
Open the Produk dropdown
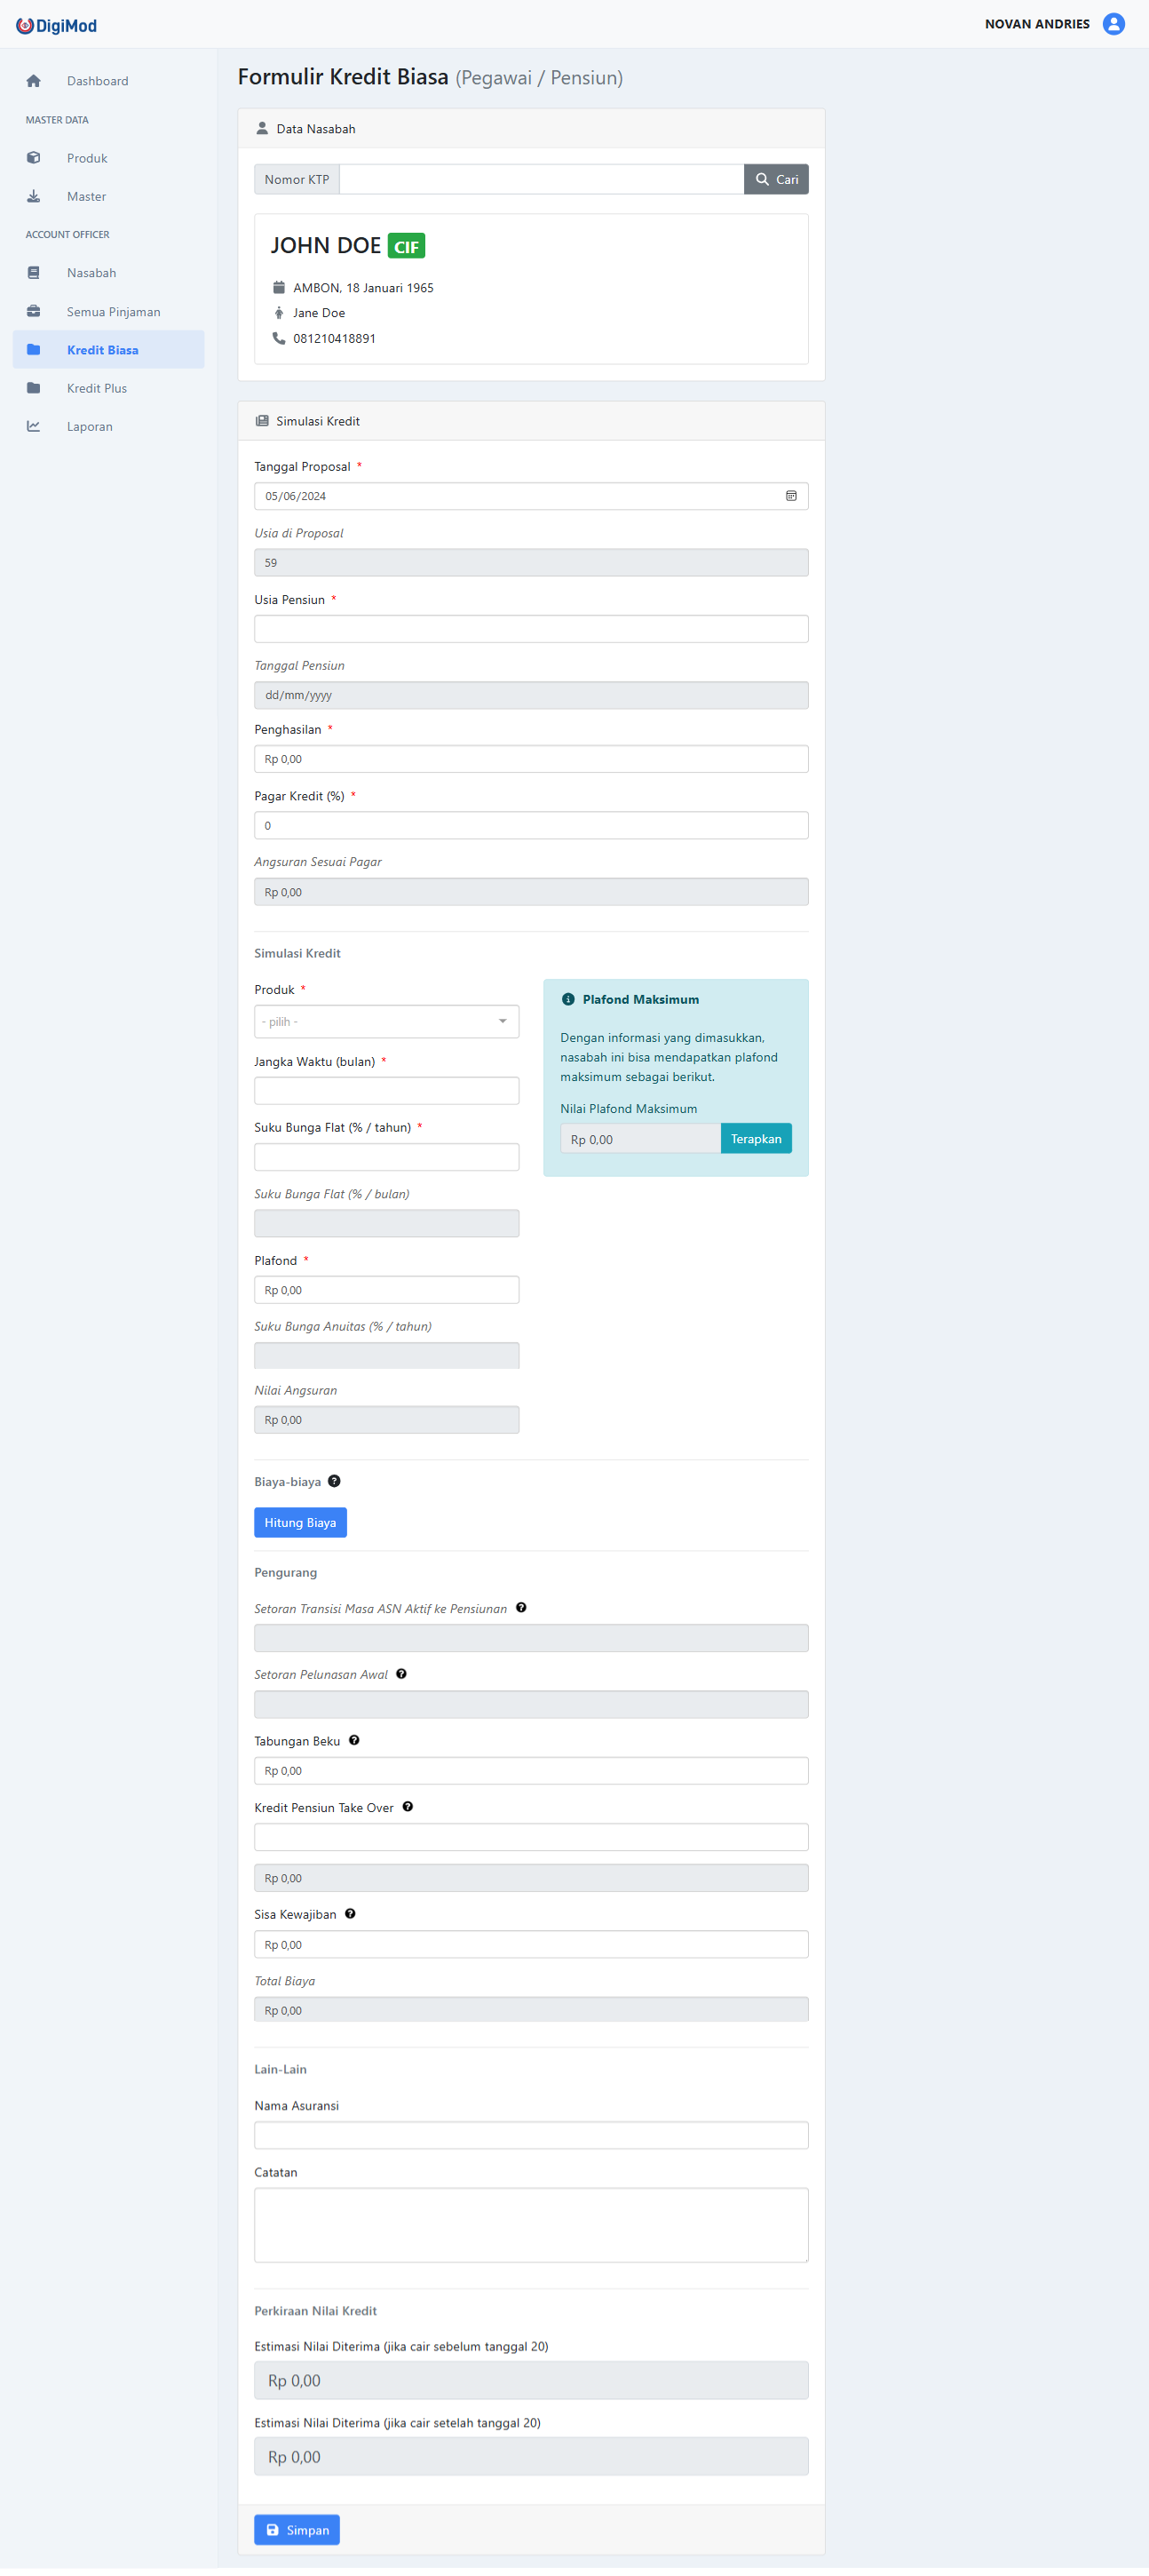pyautogui.click(x=386, y=1021)
